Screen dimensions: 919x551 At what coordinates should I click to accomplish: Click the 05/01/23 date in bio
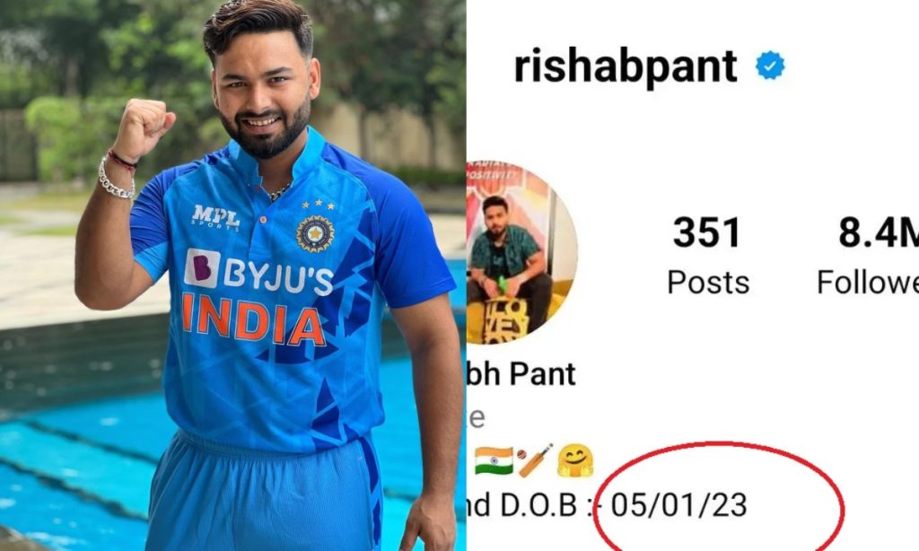click(678, 505)
